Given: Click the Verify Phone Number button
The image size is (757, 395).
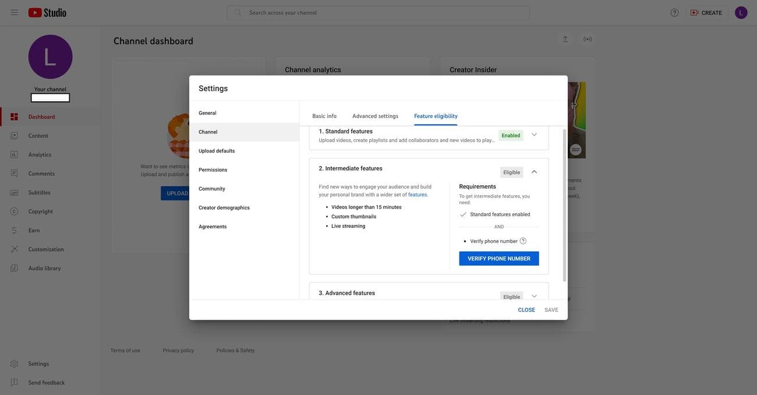Looking at the screenshot, I should click(498, 259).
